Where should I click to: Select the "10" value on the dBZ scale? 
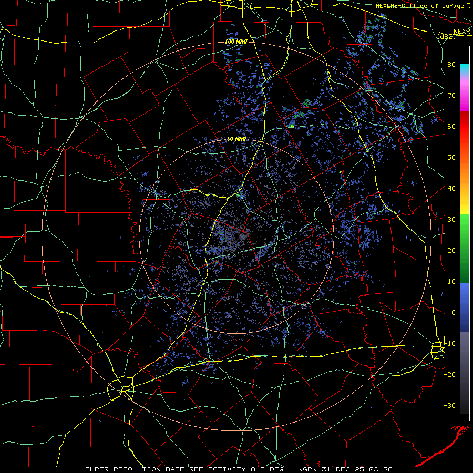(451, 282)
